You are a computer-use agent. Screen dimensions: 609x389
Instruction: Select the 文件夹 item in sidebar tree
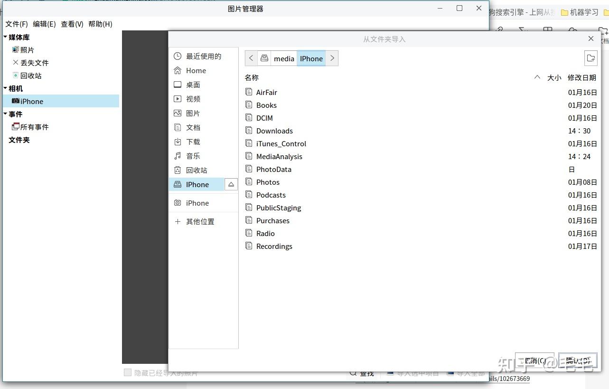click(19, 140)
